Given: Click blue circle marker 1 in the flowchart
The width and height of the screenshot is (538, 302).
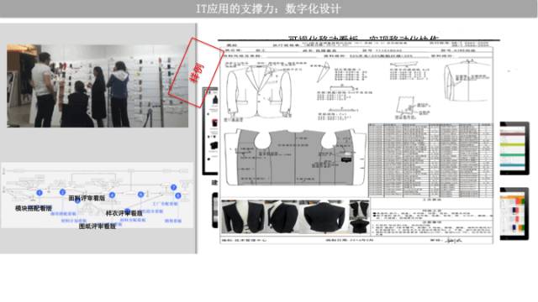Looking at the screenshot, I should (x=40, y=193).
